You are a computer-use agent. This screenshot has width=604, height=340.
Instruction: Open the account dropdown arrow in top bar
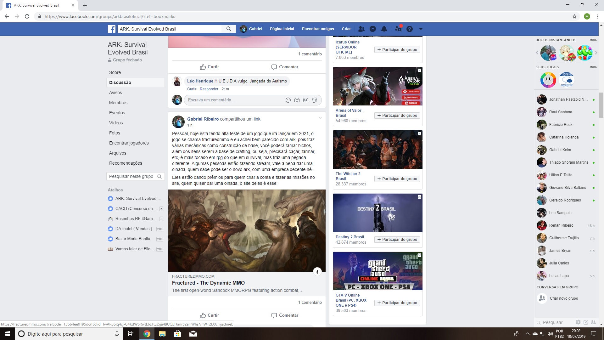(421, 29)
